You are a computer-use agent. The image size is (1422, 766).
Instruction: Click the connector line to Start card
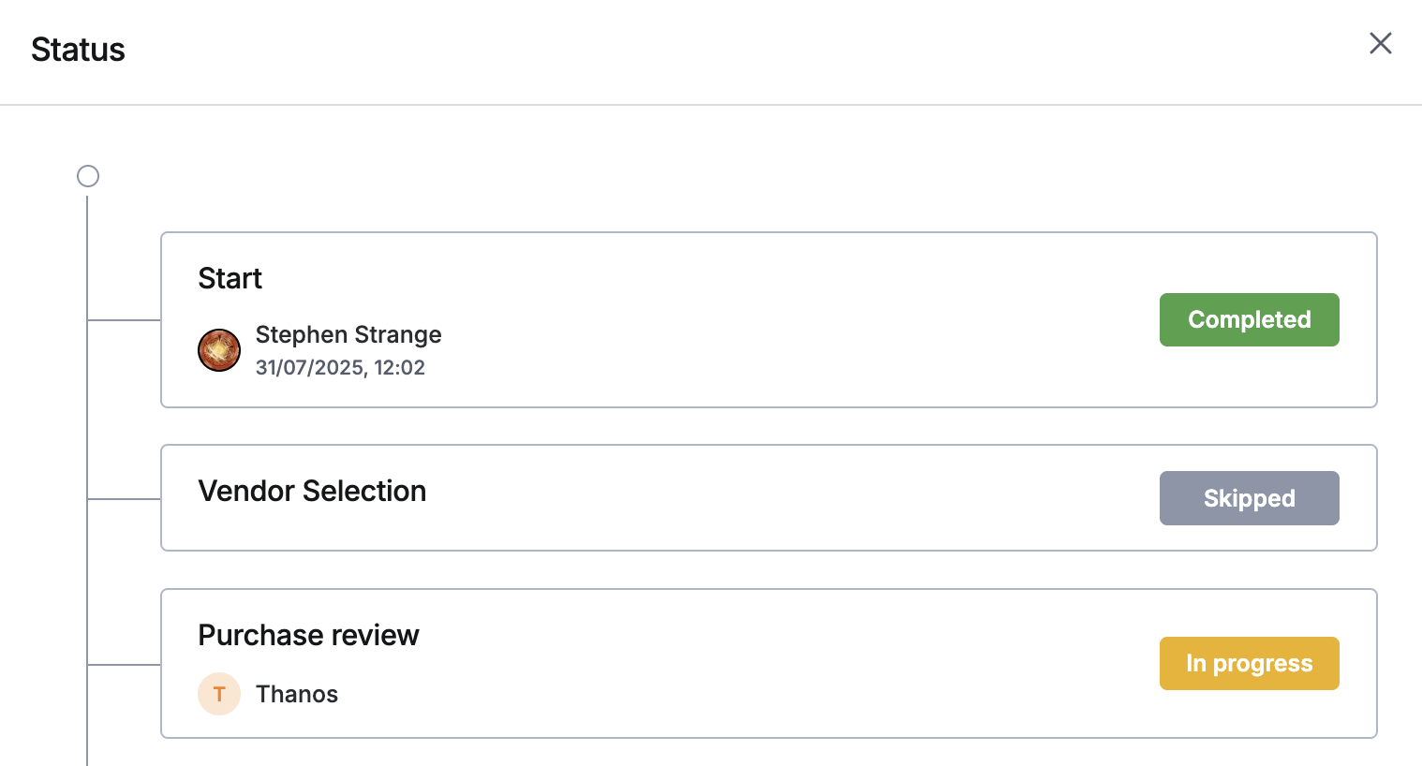coord(124,320)
